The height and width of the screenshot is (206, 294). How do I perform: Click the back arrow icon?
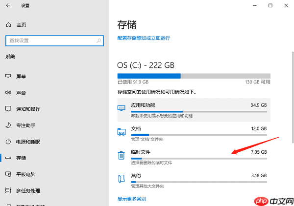point(8,6)
